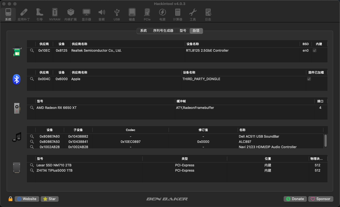Click magnifier for ZHITAI TiPlus5000 row
340x207 pixels.
32,171
